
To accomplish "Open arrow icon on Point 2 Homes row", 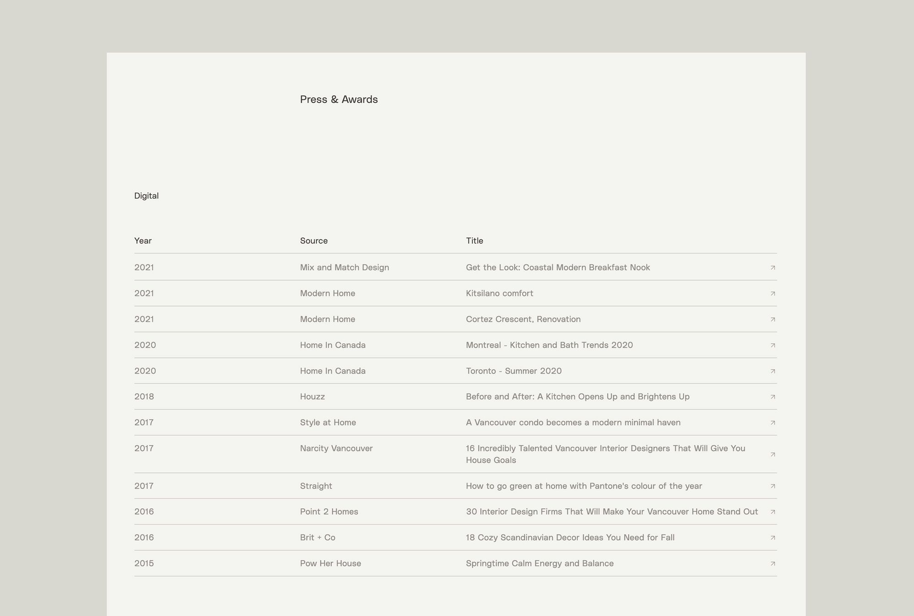I will coord(773,512).
